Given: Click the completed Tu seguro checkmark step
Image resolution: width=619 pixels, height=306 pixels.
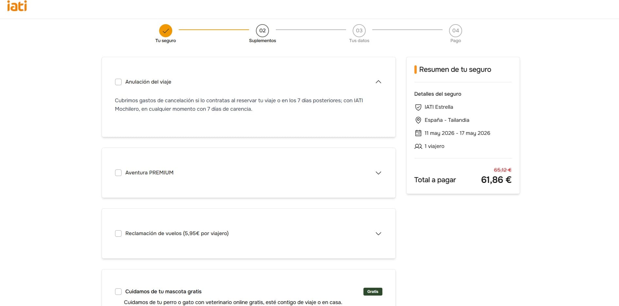Looking at the screenshot, I should (x=166, y=31).
